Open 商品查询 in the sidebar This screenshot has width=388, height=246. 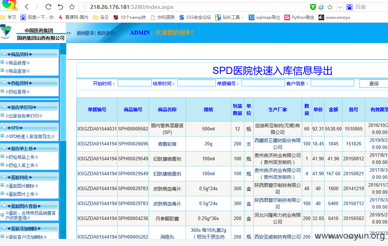[17, 71]
